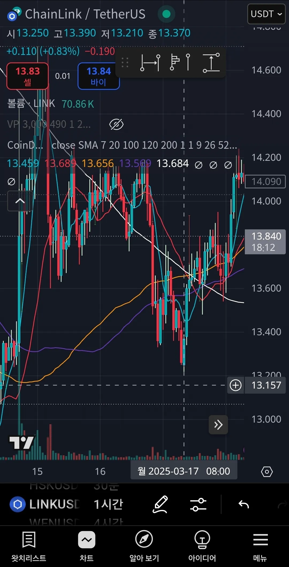Open the 왓치리스트 tab
This screenshot has width=289, height=567.
point(29,547)
